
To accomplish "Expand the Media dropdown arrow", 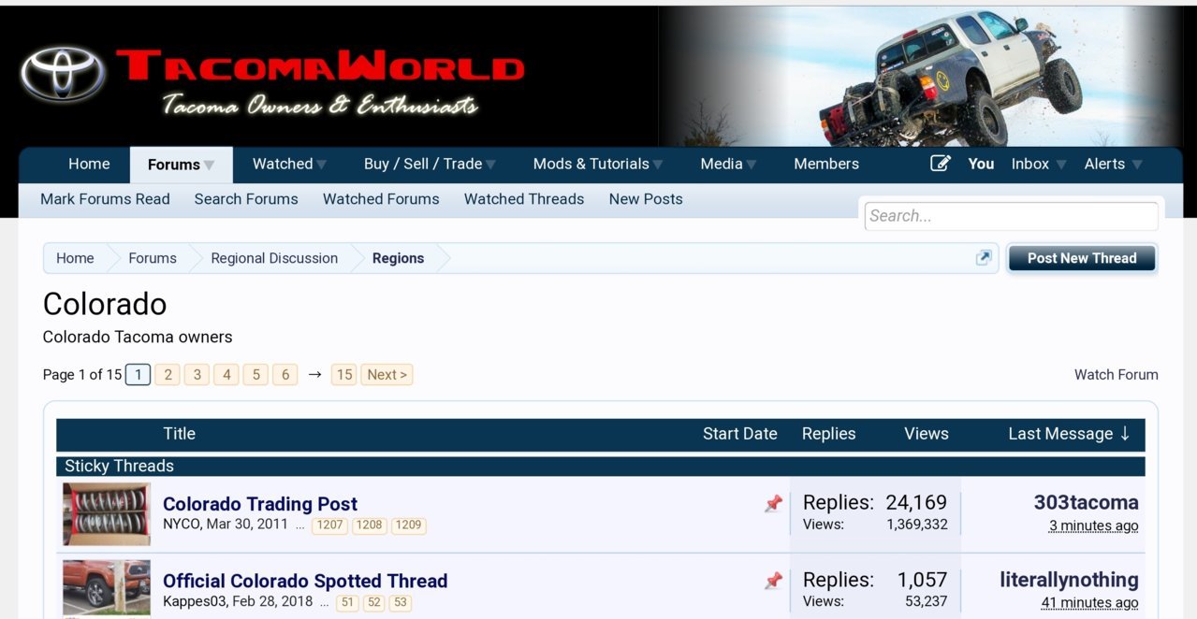I will pyautogui.click(x=751, y=166).
